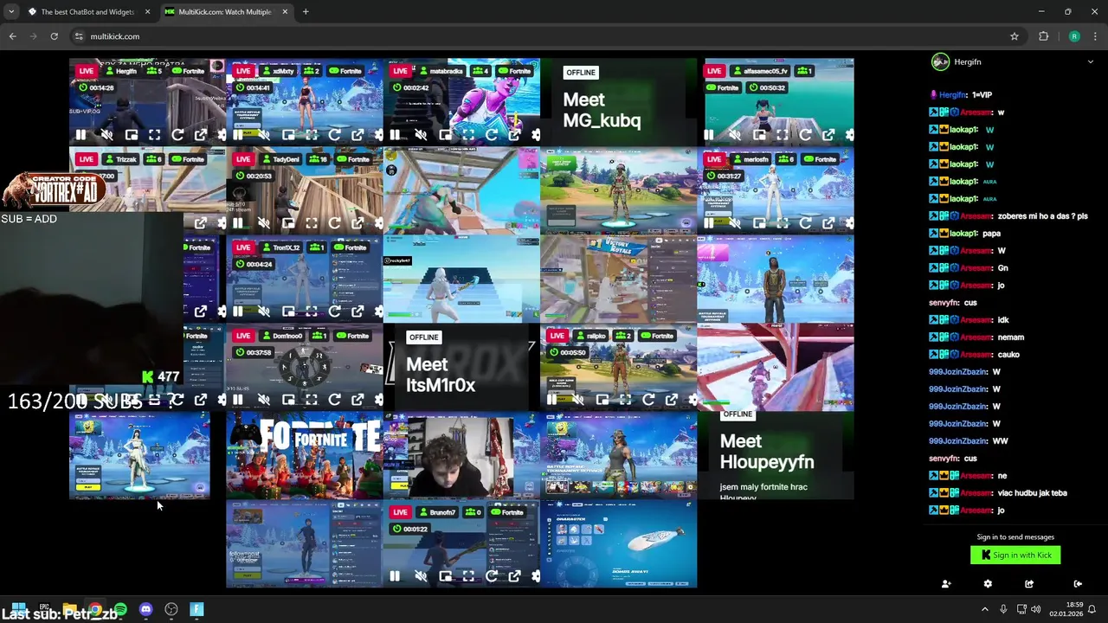The image size is (1108, 623).
Task: Enable picture-in-picture for Hergifn stream
Action: pos(132,135)
